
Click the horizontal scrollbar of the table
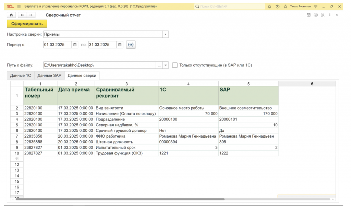click(120, 199)
